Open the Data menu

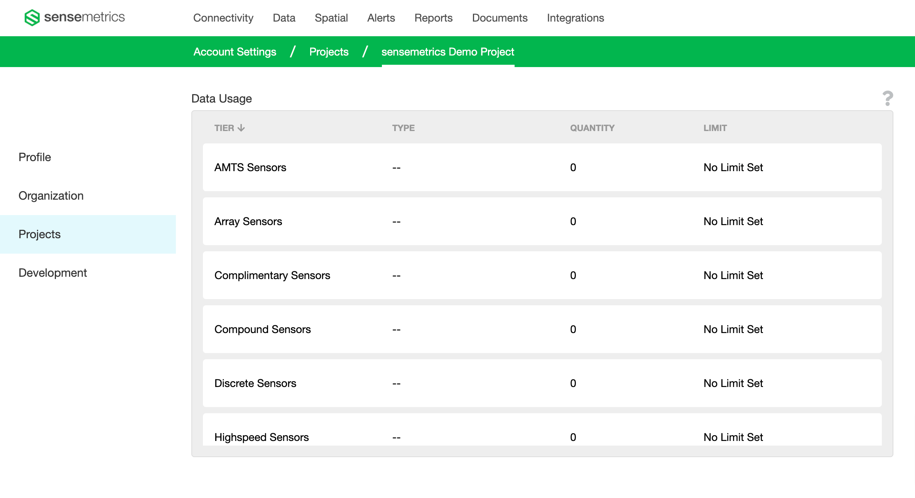pos(284,18)
